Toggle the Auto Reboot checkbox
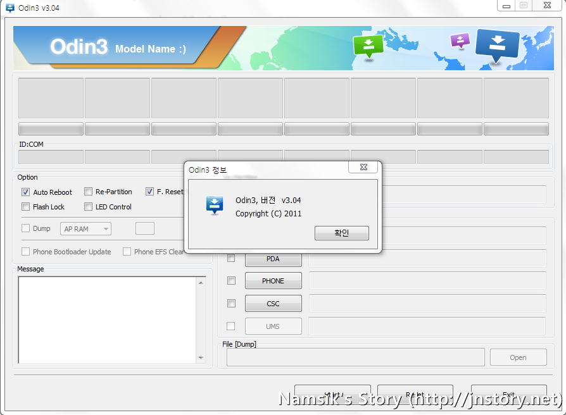The height and width of the screenshot is (415, 566). [x=26, y=192]
